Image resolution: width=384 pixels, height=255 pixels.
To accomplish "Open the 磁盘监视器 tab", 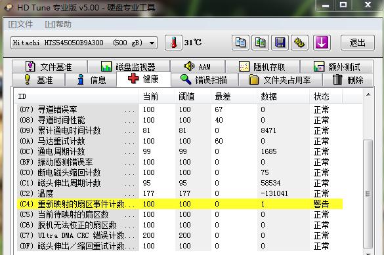I will tap(129, 66).
